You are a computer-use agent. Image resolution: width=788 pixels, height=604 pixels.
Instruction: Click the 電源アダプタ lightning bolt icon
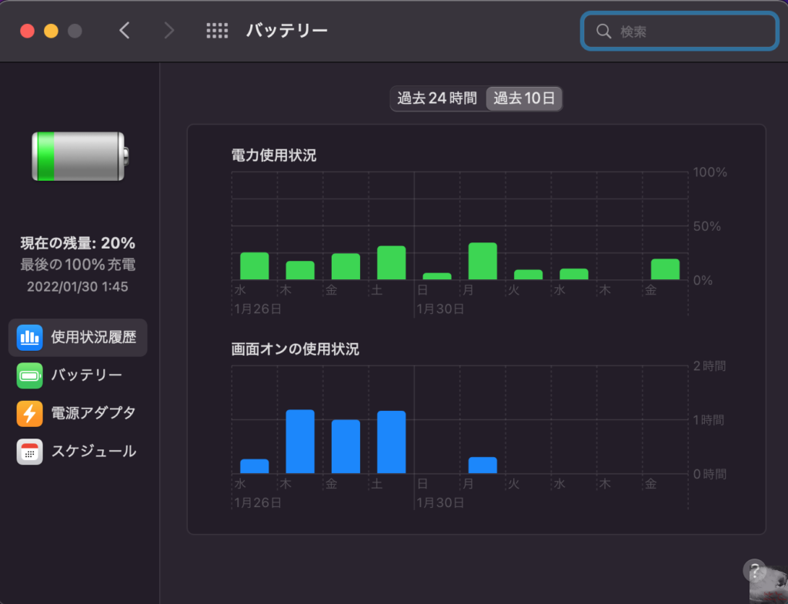pyautogui.click(x=30, y=413)
